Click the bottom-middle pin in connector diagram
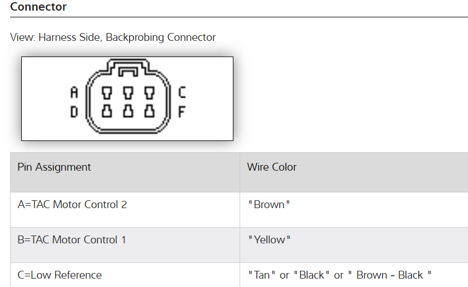The height and width of the screenshot is (287, 468). click(x=128, y=111)
